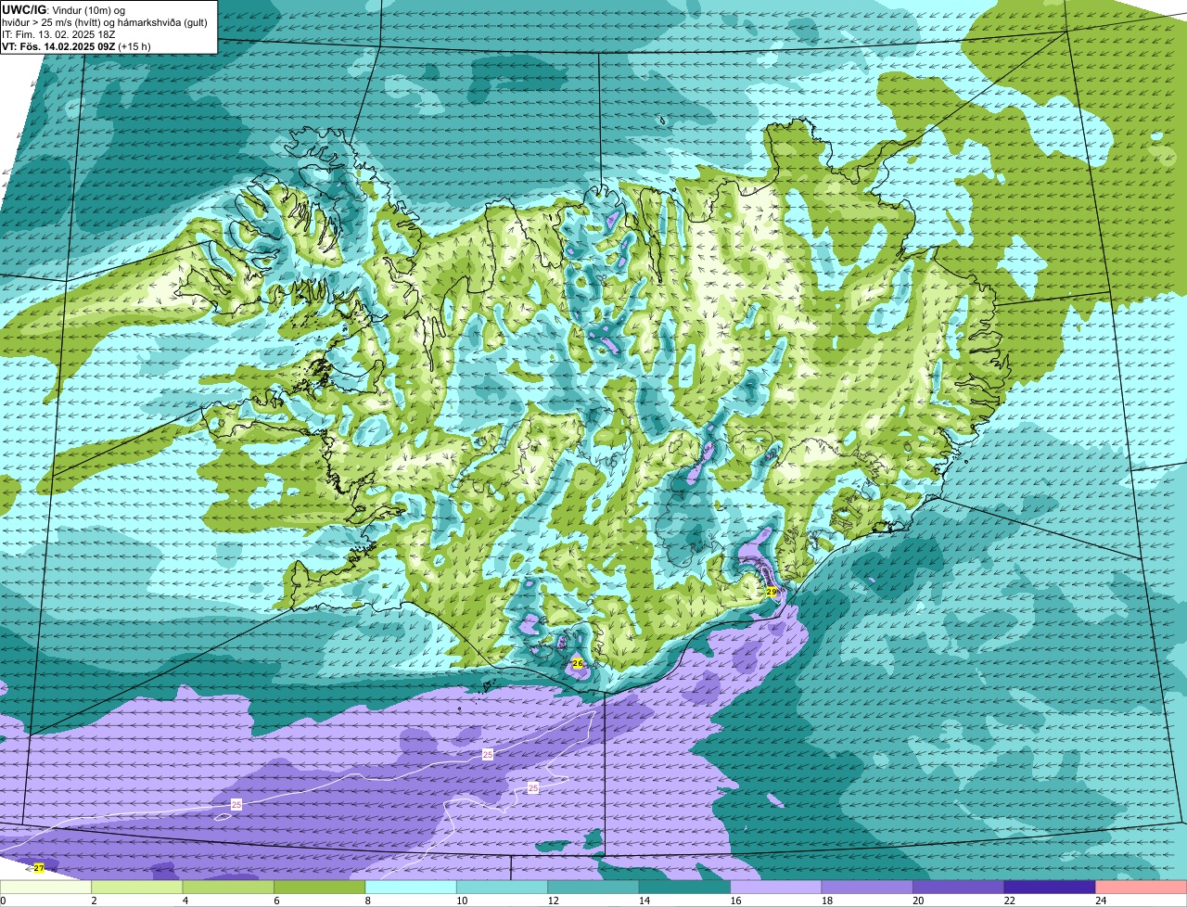
Task: Click the legend tick label "4"
Action: 185,901
